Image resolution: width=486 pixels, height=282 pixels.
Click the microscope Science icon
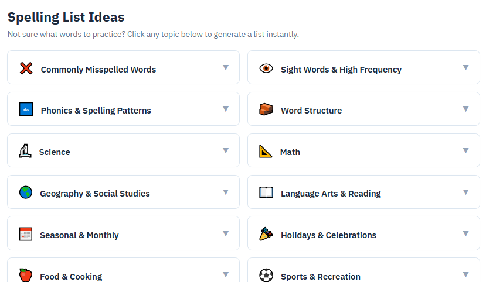tap(25, 151)
